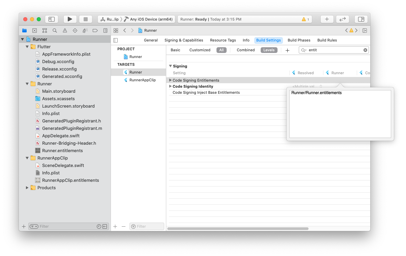
Task: Select the RunnerAppClip target
Action: (x=142, y=80)
